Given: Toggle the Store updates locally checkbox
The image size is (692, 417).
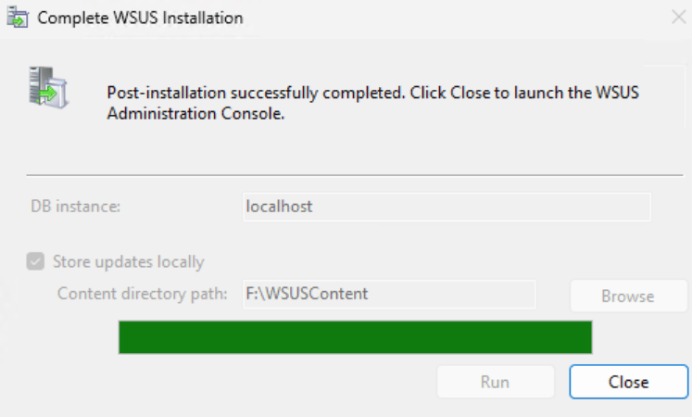Looking at the screenshot, I should click(36, 261).
